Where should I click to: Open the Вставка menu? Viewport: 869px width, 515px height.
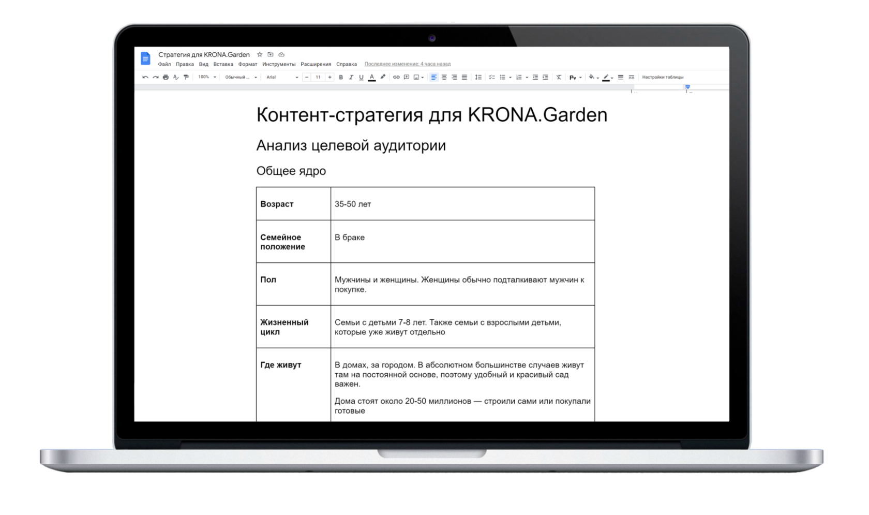pyautogui.click(x=223, y=64)
